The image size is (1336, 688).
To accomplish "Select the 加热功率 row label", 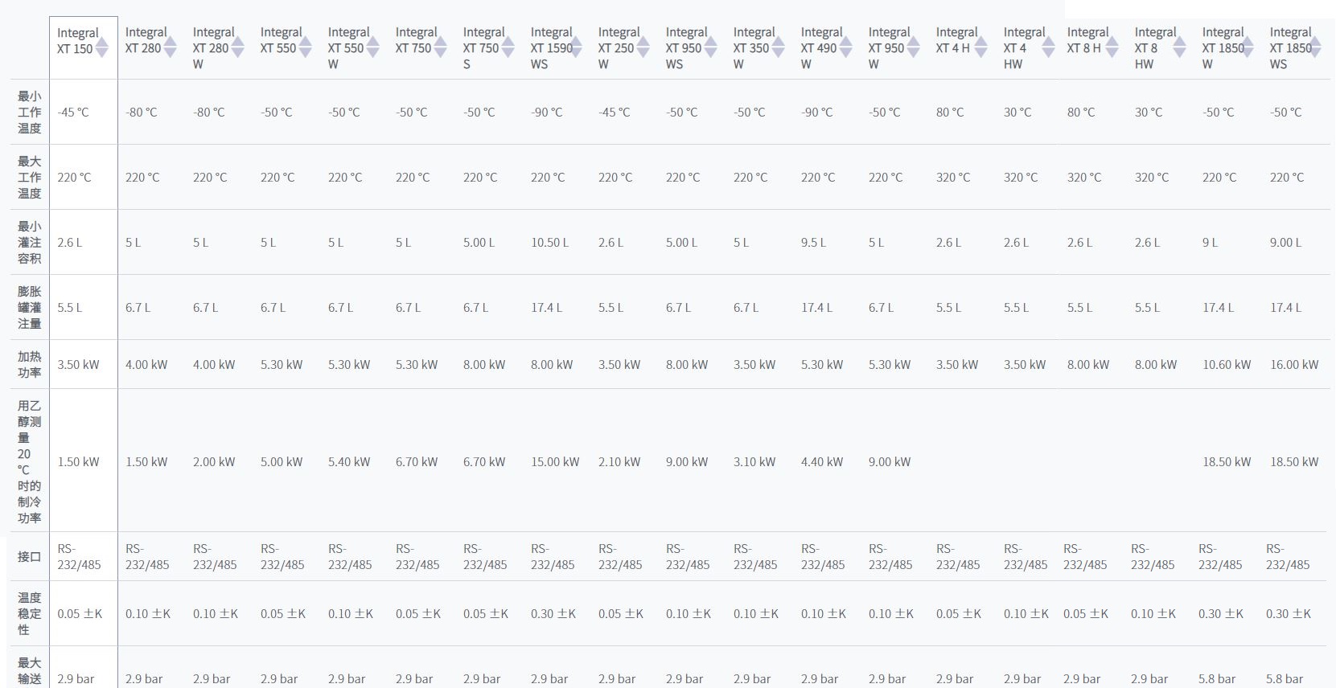I will [x=30, y=364].
